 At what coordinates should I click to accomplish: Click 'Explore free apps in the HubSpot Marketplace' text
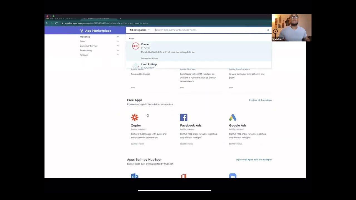pyautogui.click(x=150, y=104)
